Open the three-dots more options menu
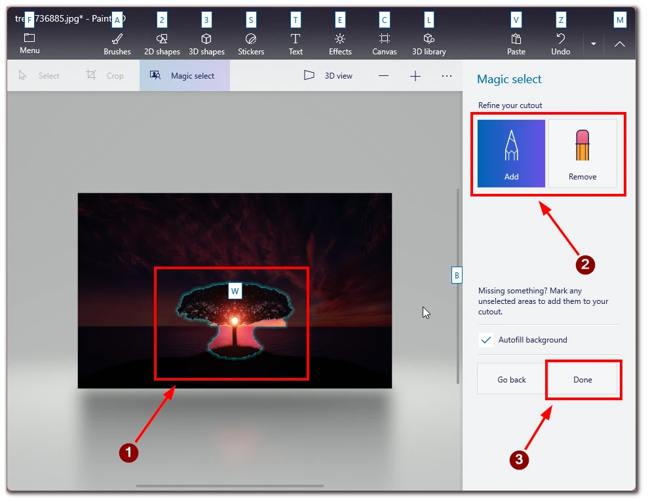648x503 pixels. tap(447, 75)
